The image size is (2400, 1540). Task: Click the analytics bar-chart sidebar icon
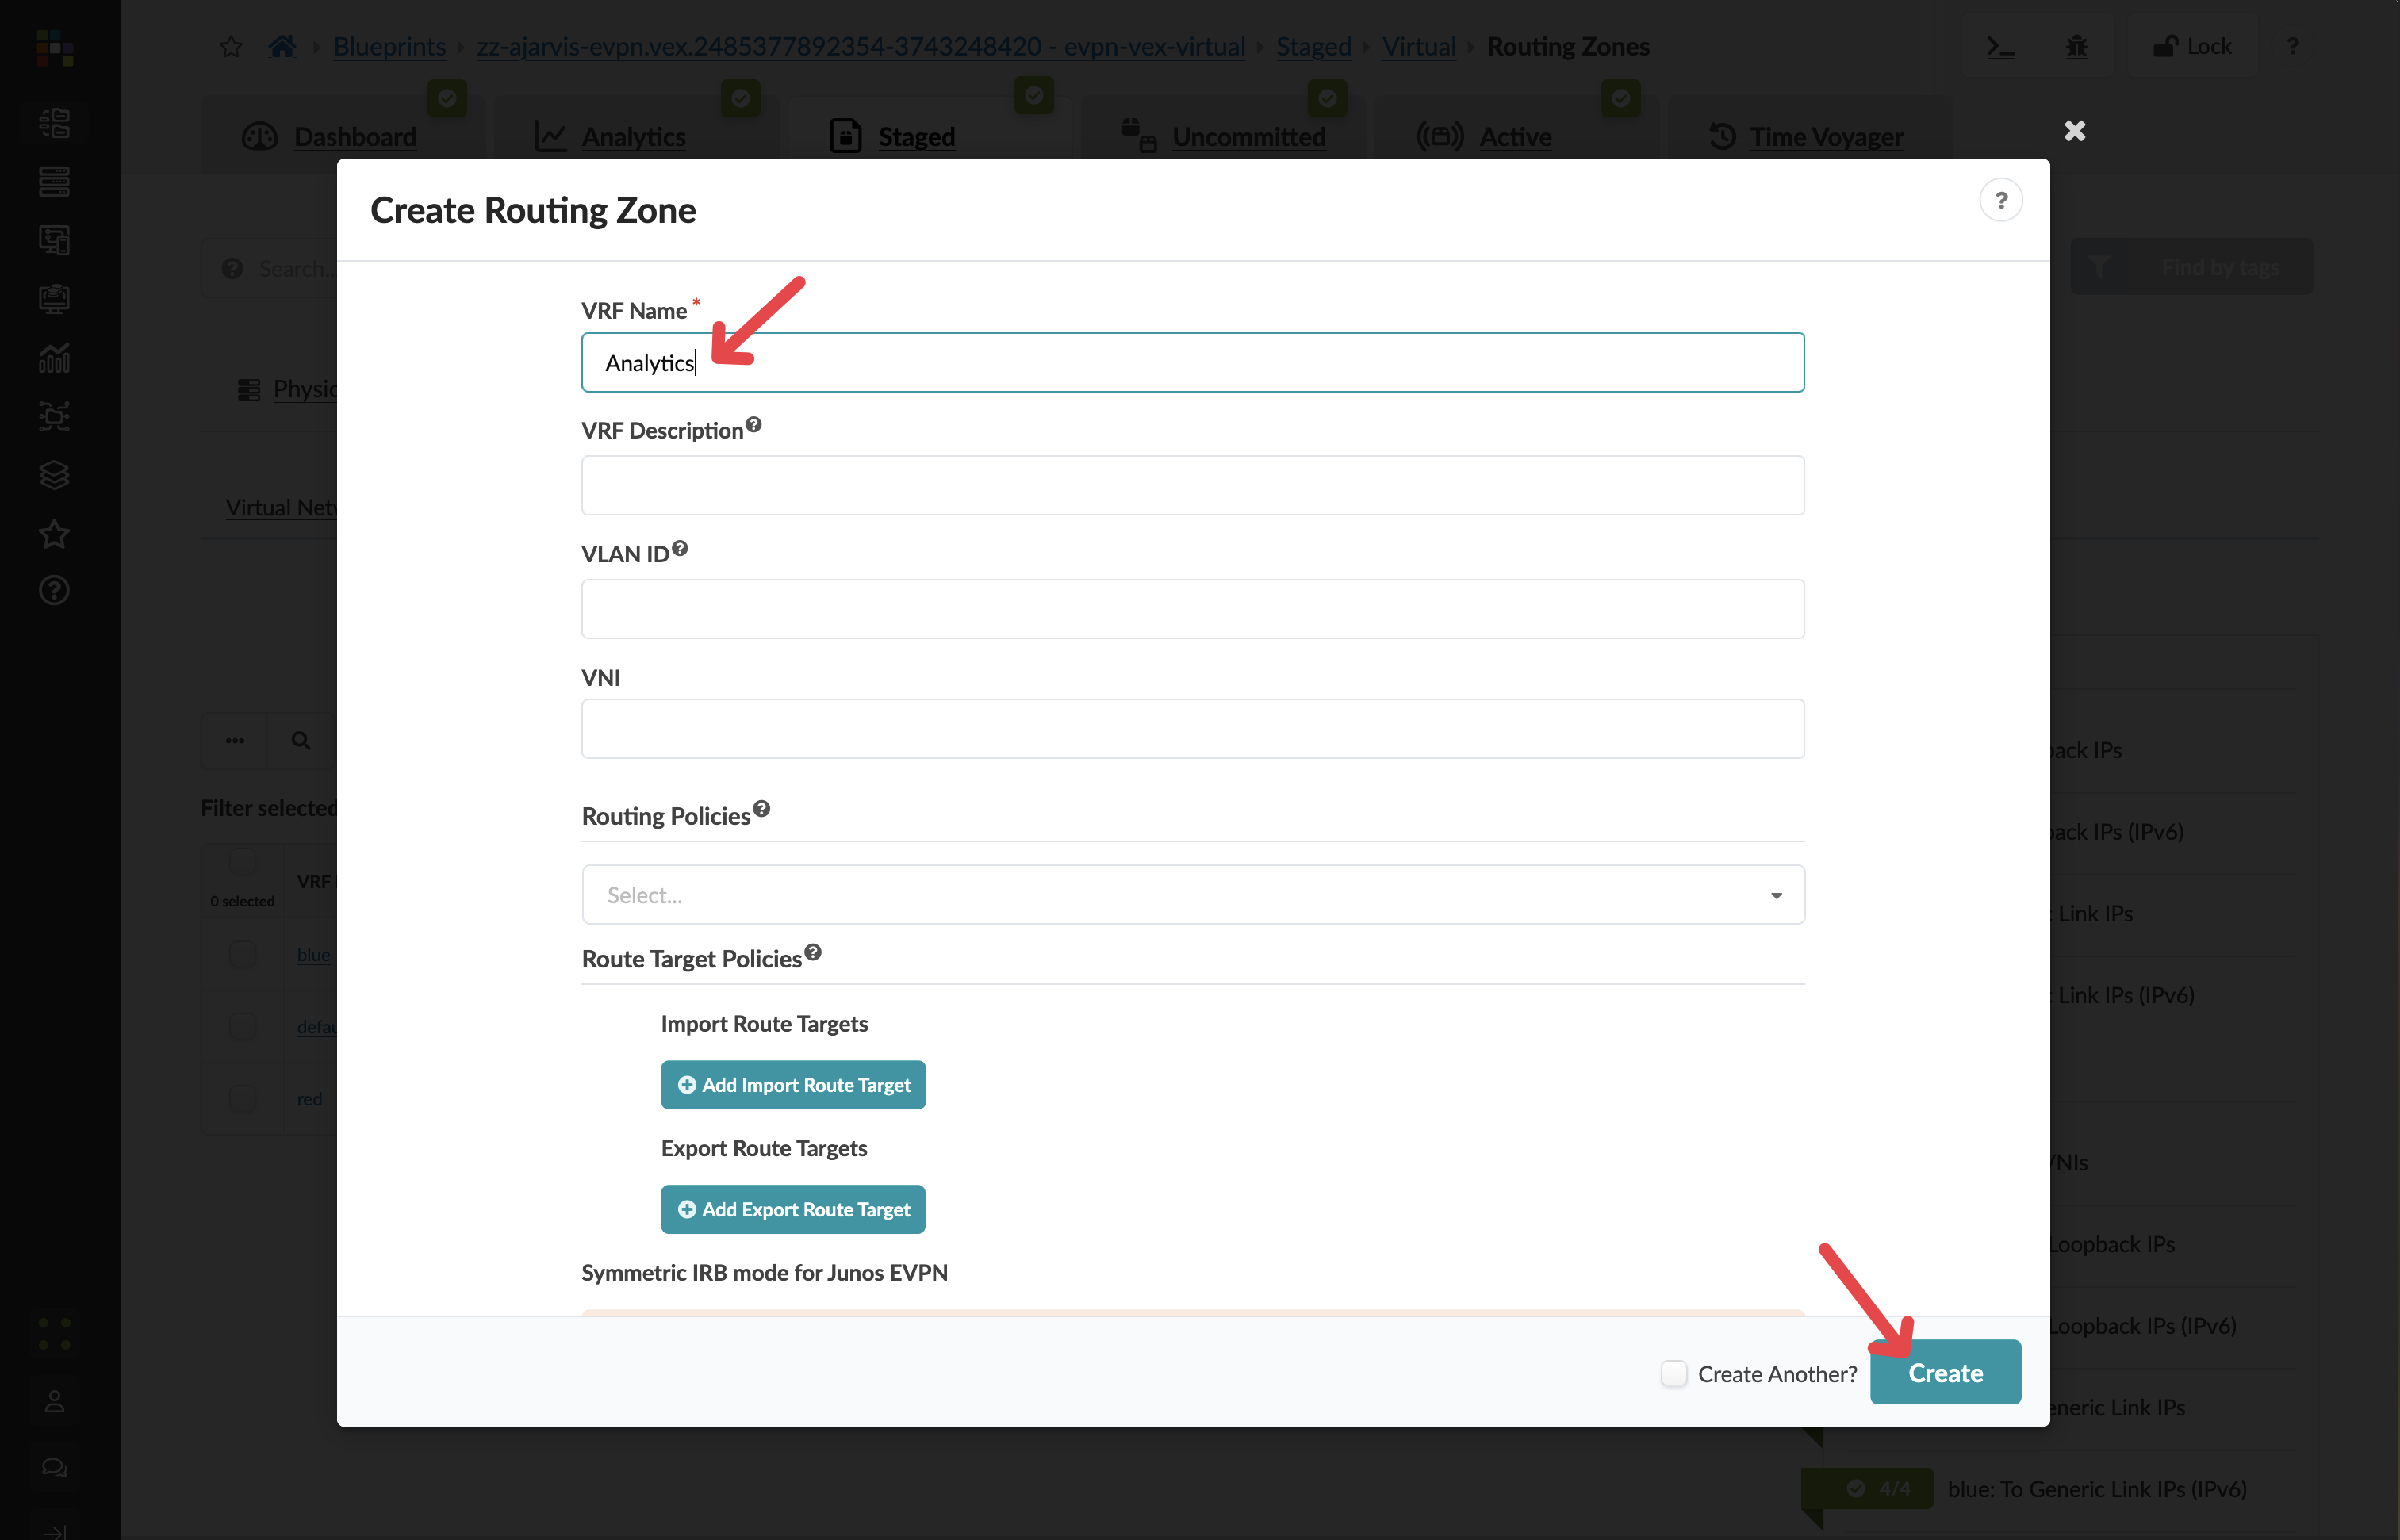pos(54,357)
